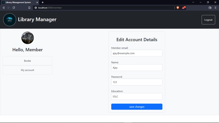This screenshot has width=219, height=123.
Task: Focus the Name input field
Action: pyautogui.click(x=137, y=68)
